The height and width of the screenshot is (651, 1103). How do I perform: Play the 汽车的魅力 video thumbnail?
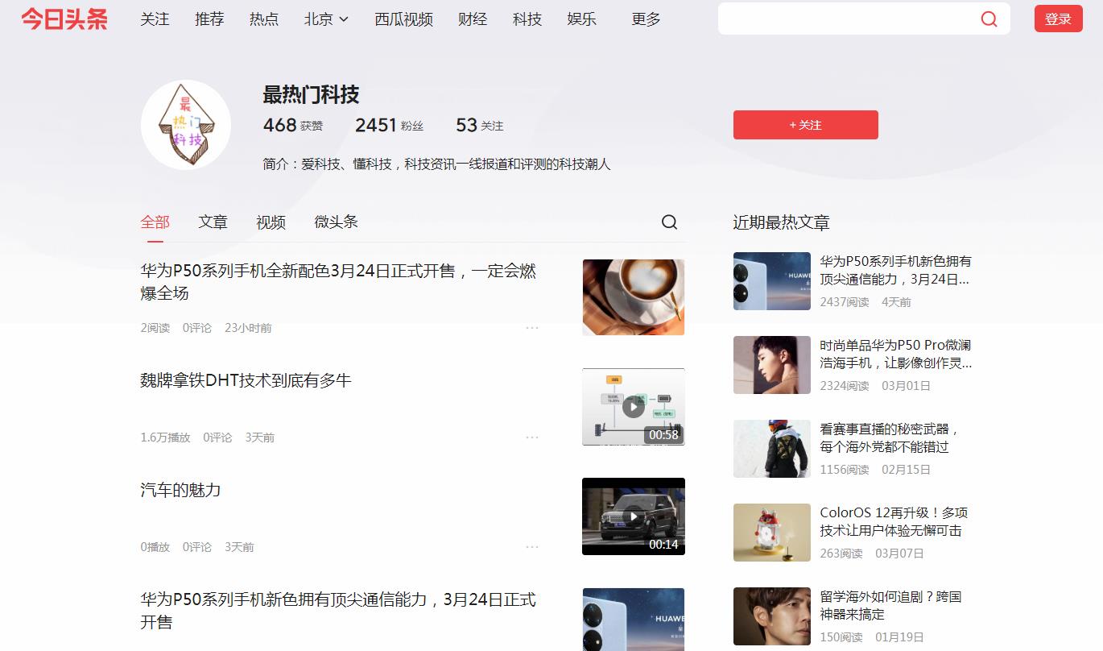(634, 516)
